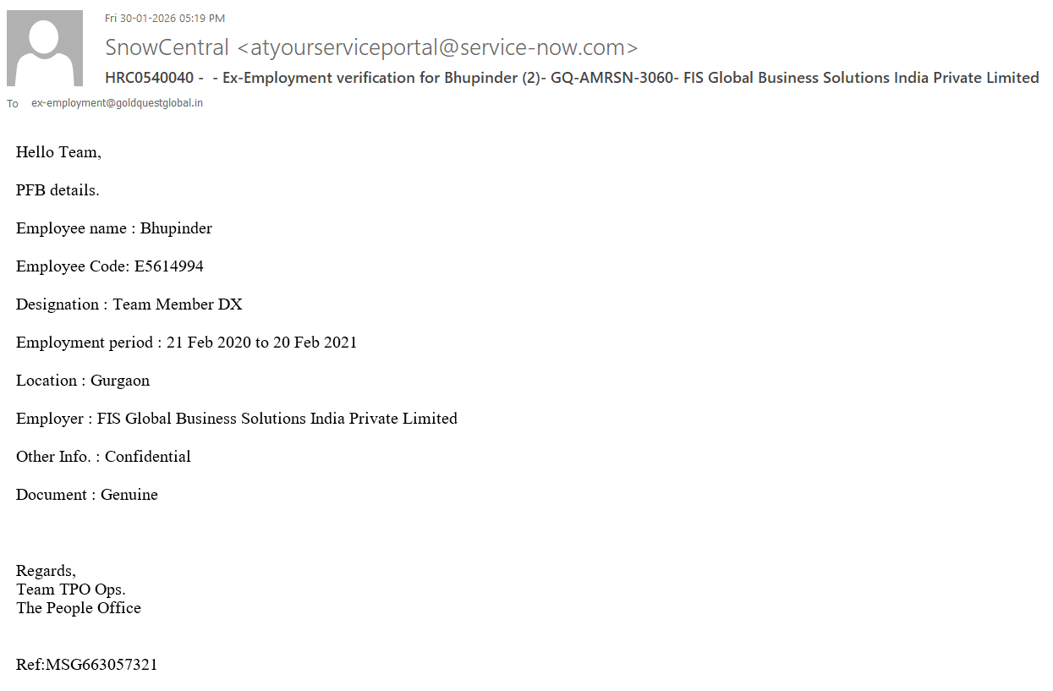Click the ex-employment@goldquestglobal.in recipient address
Screen dimensions: 1053x691
(117, 103)
